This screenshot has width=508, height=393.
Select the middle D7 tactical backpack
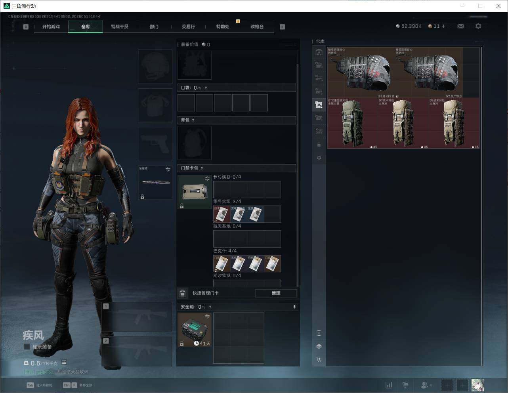click(403, 123)
